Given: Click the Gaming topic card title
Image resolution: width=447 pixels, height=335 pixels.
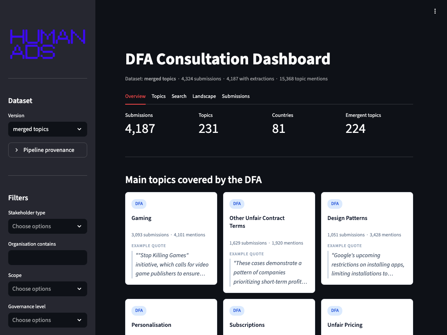Looking at the screenshot, I should point(142,218).
